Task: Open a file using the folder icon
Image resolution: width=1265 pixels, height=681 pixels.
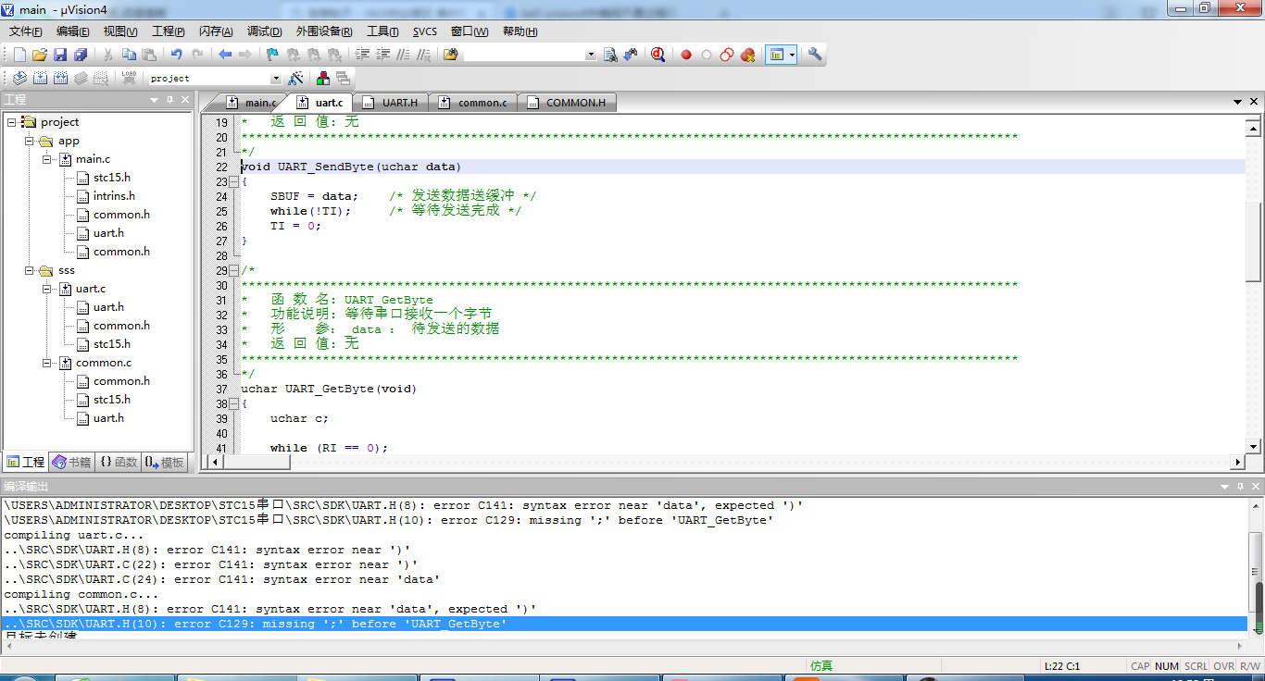Action: 40,56
